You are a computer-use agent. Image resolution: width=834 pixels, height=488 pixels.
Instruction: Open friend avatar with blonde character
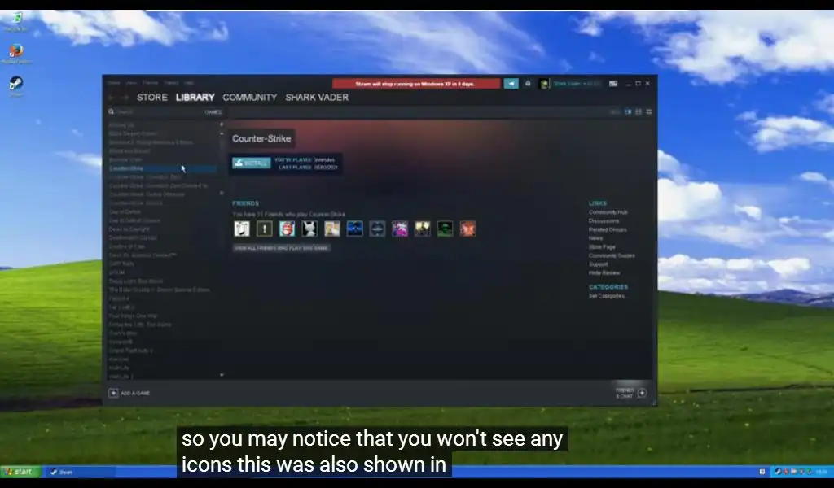tap(332, 229)
